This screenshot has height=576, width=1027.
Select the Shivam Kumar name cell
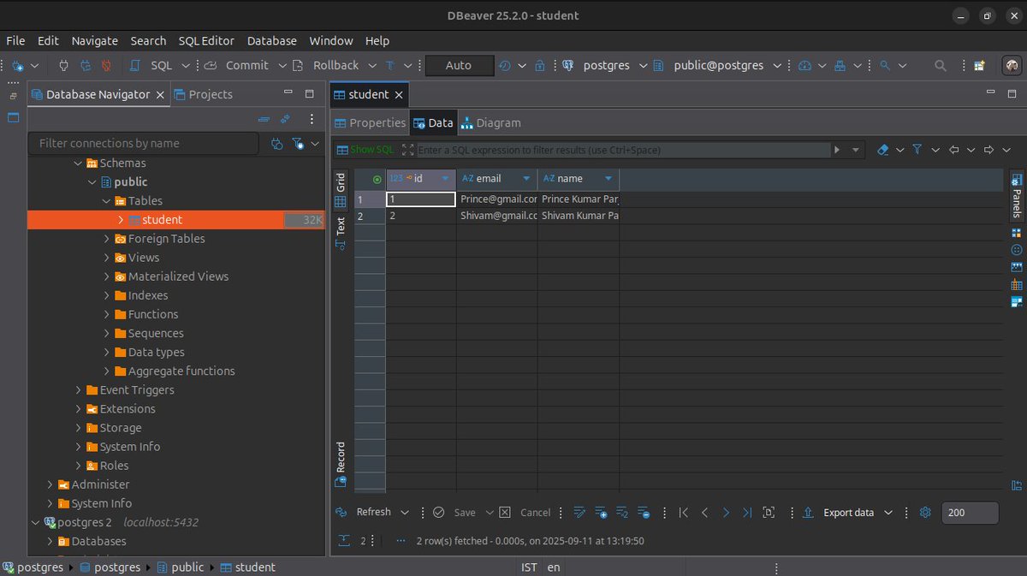coord(579,216)
